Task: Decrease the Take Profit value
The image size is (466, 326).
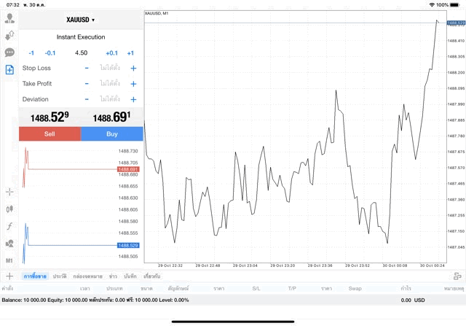Action: pos(87,84)
